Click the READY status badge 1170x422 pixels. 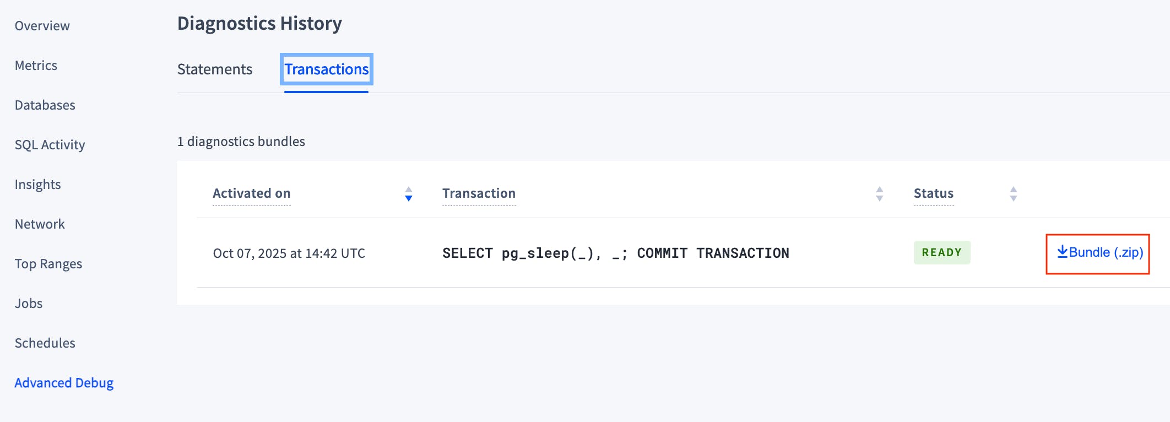point(941,252)
